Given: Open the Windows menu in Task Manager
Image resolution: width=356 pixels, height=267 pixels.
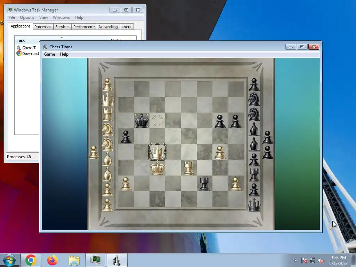Looking at the screenshot, I should click(x=61, y=17).
